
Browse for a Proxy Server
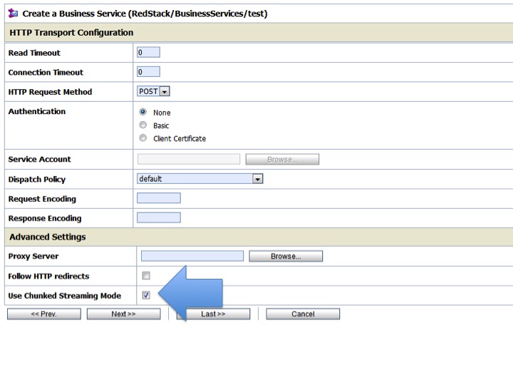pos(286,257)
